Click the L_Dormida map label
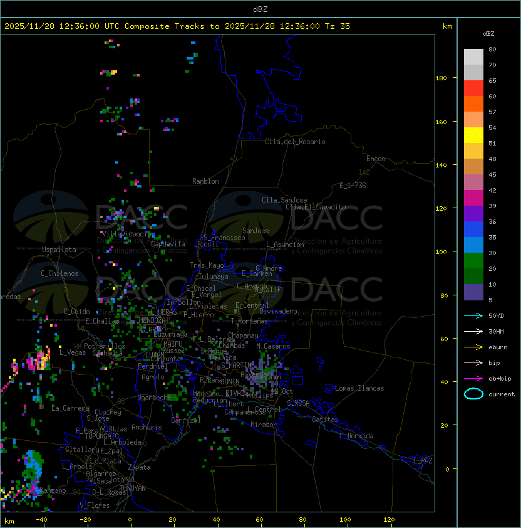The image size is (521, 528). [x=356, y=436]
